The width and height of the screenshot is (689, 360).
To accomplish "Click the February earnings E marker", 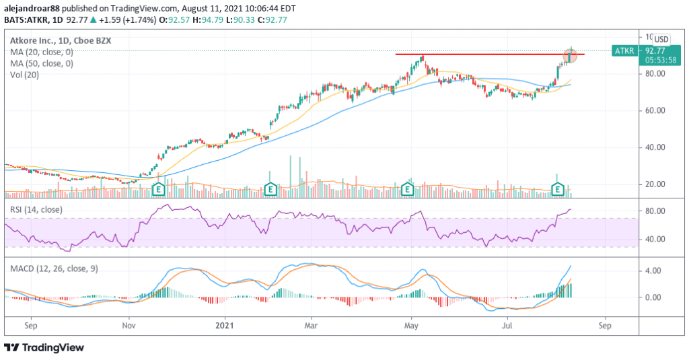I will point(270,190).
